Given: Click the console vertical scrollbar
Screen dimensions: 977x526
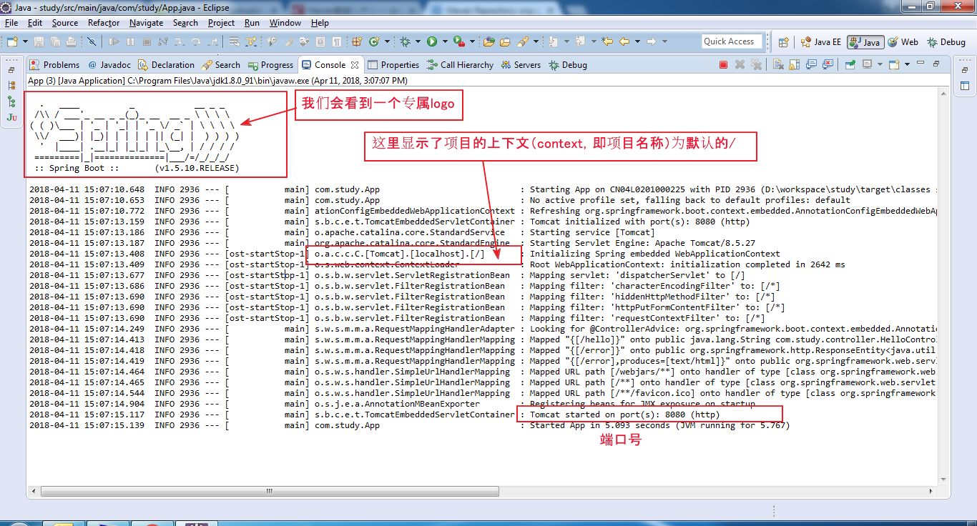Looking at the screenshot, I should (943, 286).
